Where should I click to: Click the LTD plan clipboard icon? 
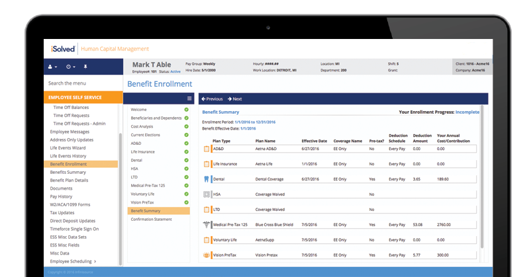point(206,210)
